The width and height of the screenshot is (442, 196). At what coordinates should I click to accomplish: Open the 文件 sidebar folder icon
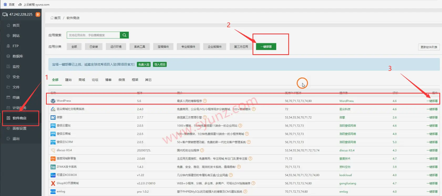tap(8, 87)
